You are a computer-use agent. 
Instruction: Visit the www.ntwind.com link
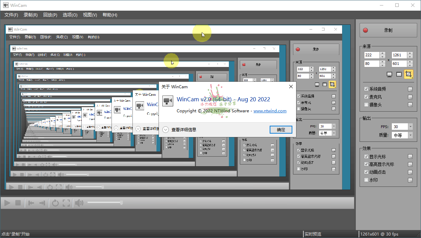[270, 111]
